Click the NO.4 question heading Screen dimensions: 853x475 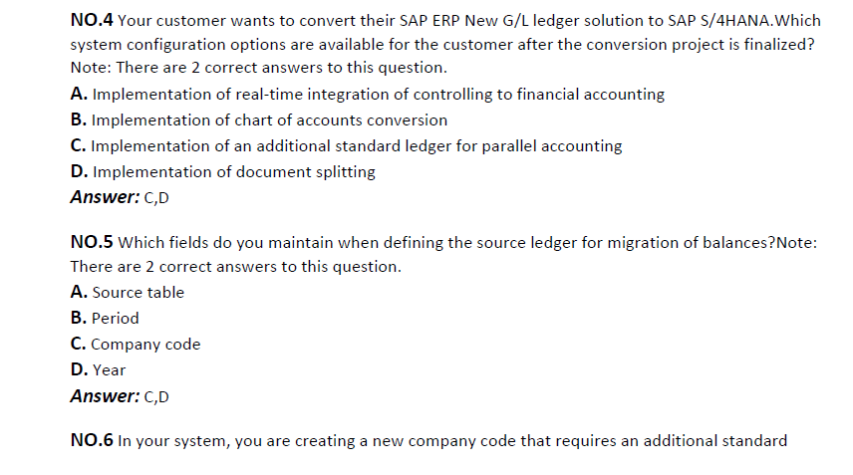point(92,20)
